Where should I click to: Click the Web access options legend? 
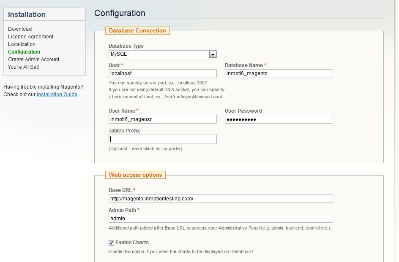click(x=135, y=175)
